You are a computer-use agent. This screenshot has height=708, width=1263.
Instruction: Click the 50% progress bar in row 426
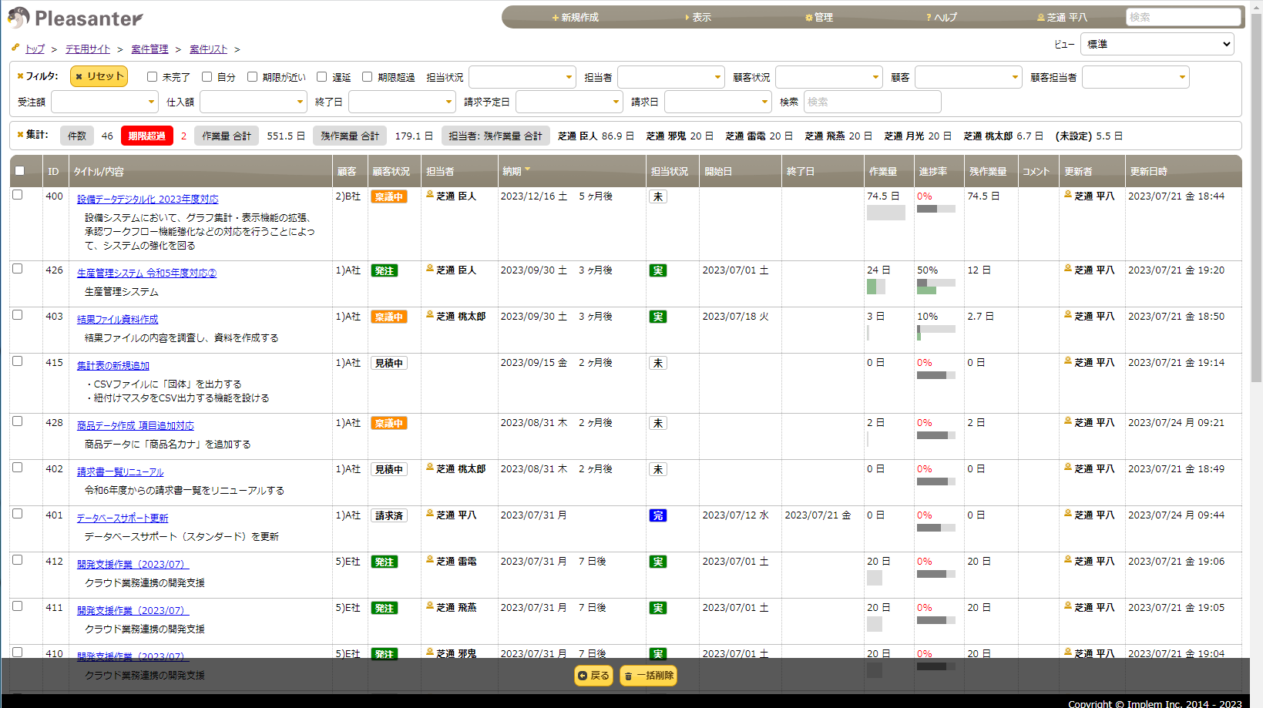(935, 286)
